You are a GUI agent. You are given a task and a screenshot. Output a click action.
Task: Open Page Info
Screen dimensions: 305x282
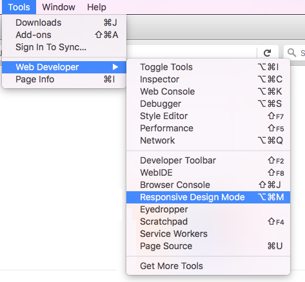(64, 79)
